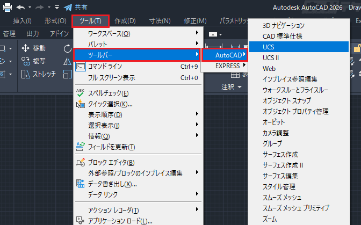Enable the オービット toolbar
This screenshot has width=361, height=225.
(299, 122)
